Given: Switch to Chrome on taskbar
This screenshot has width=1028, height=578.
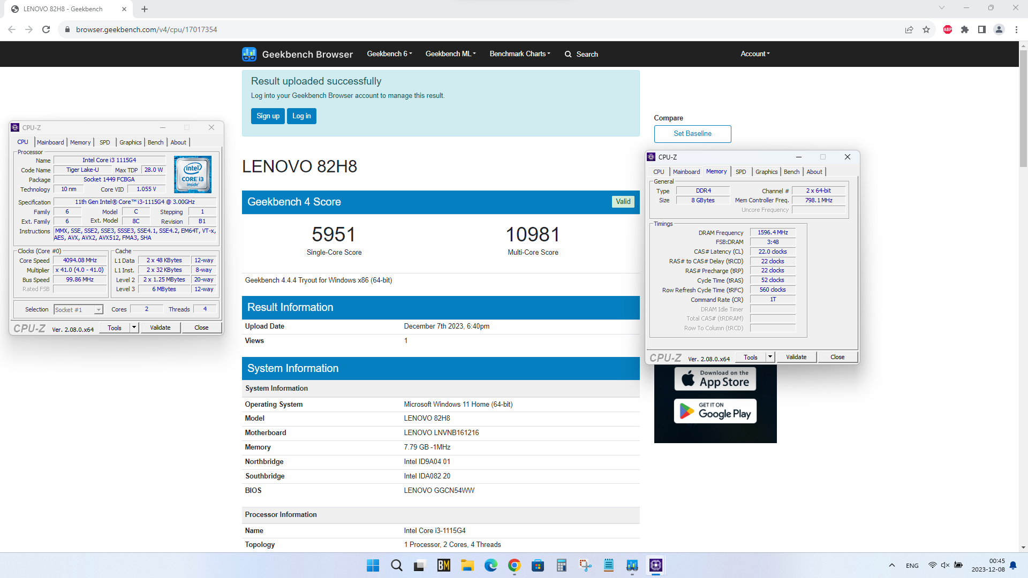Looking at the screenshot, I should coord(515,565).
